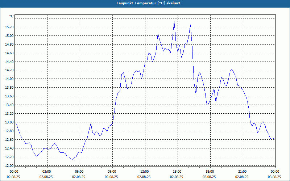Select the 02.08.25 date under 21:00
Viewport: 290px width, 181px height.
[242, 177]
